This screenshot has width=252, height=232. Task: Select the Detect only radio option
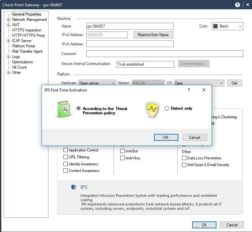166,108
